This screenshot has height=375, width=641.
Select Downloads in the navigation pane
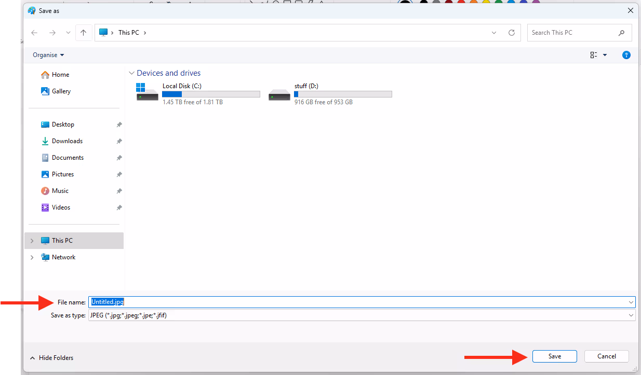(x=67, y=141)
